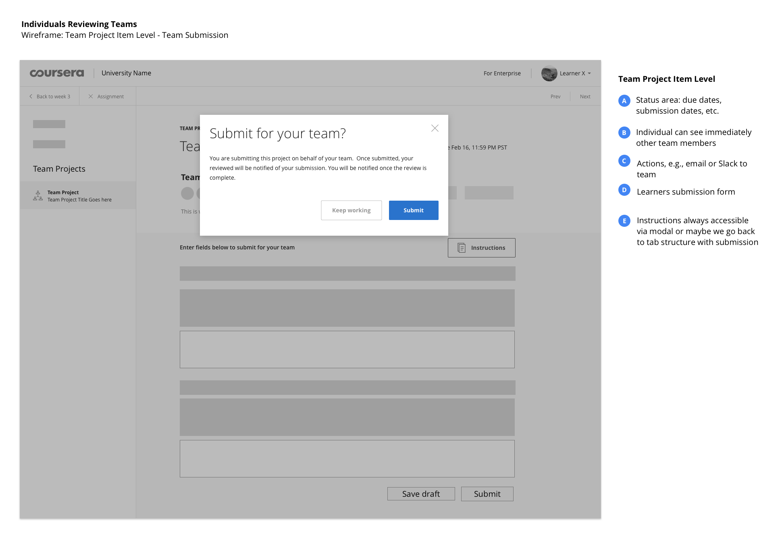The height and width of the screenshot is (556, 782).
Task: Click the back chevron beside Back to week 3
Action: [x=31, y=96]
